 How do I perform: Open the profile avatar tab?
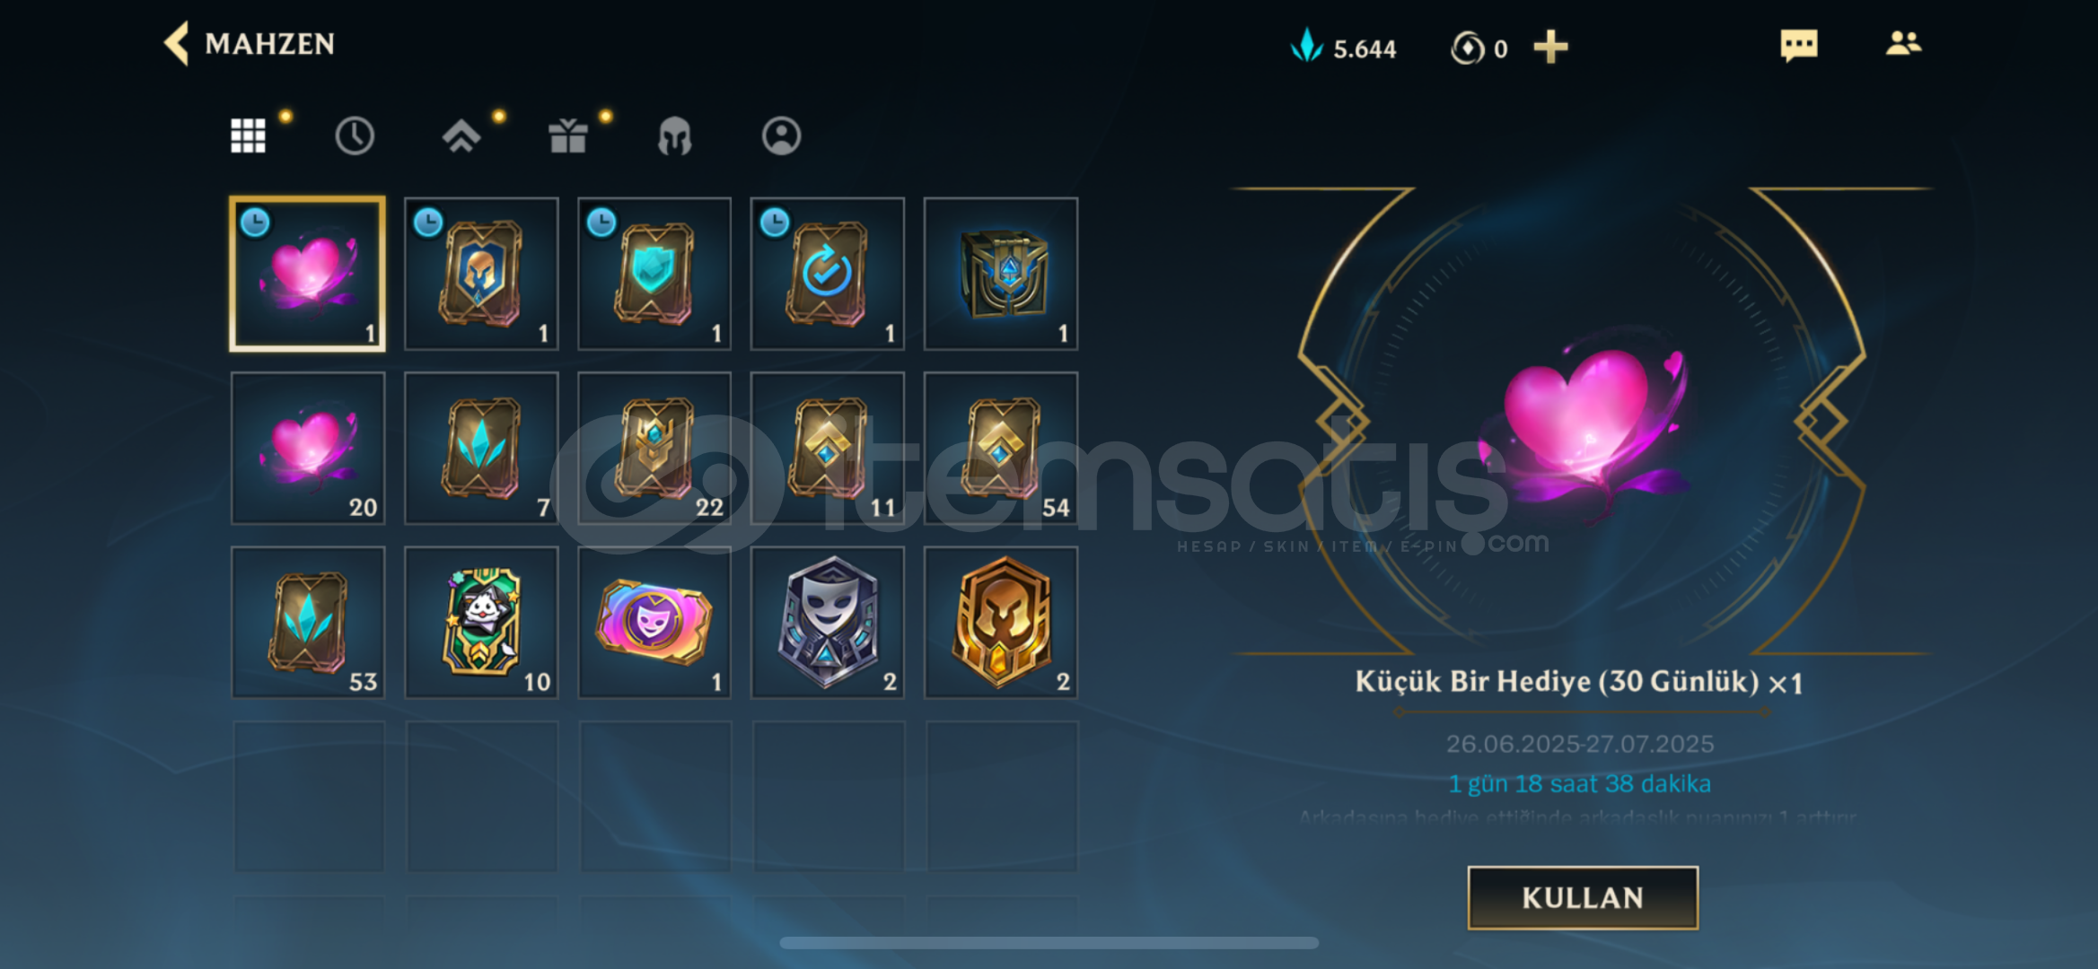coord(781,135)
